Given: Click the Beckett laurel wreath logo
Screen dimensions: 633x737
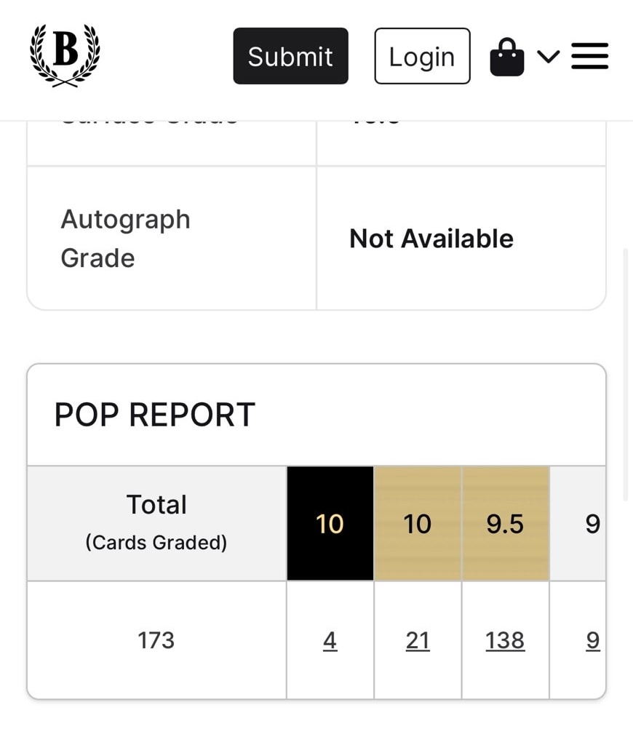Looking at the screenshot, I should click(65, 55).
